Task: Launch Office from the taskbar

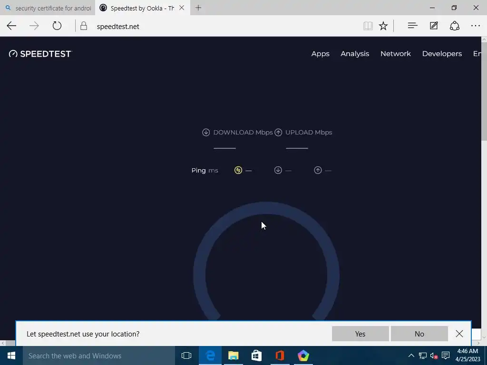Action: tap(280, 355)
